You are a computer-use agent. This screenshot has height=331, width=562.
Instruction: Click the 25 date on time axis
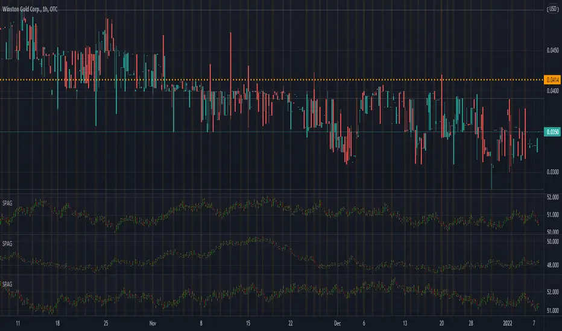point(106,322)
